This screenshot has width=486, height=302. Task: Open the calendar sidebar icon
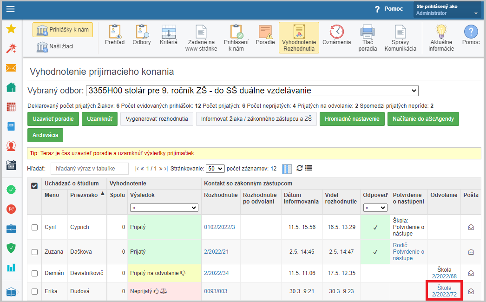11,165
